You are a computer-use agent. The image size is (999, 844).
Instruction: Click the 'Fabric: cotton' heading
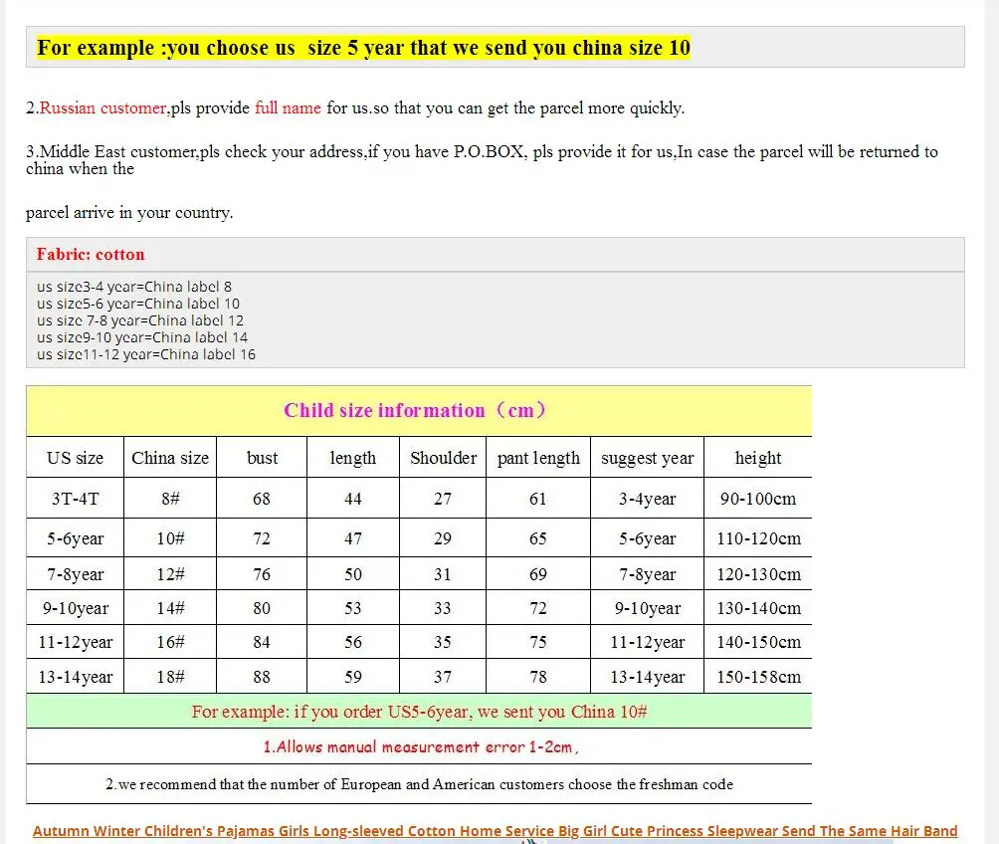[91, 255]
